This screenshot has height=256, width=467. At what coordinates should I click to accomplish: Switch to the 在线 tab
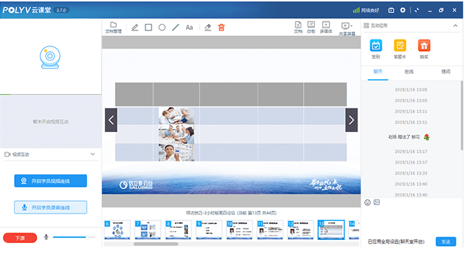tap(409, 72)
